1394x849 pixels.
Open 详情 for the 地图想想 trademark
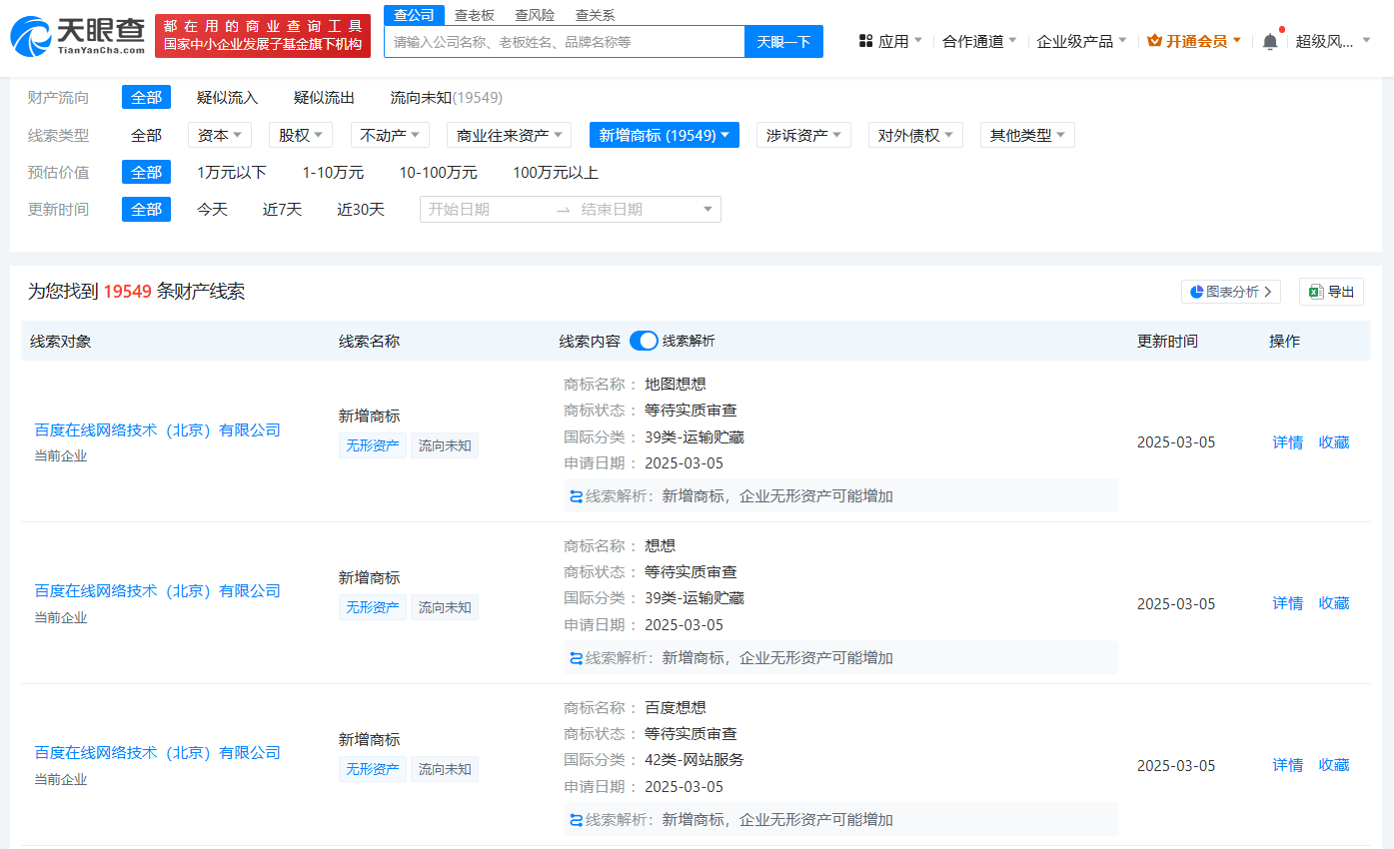1287,442
